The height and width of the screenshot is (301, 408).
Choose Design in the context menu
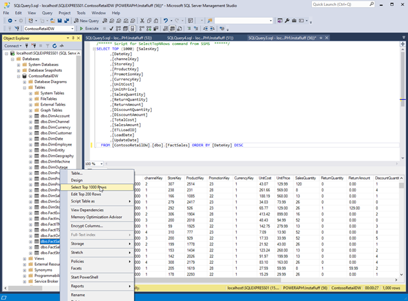click(97, 180)
